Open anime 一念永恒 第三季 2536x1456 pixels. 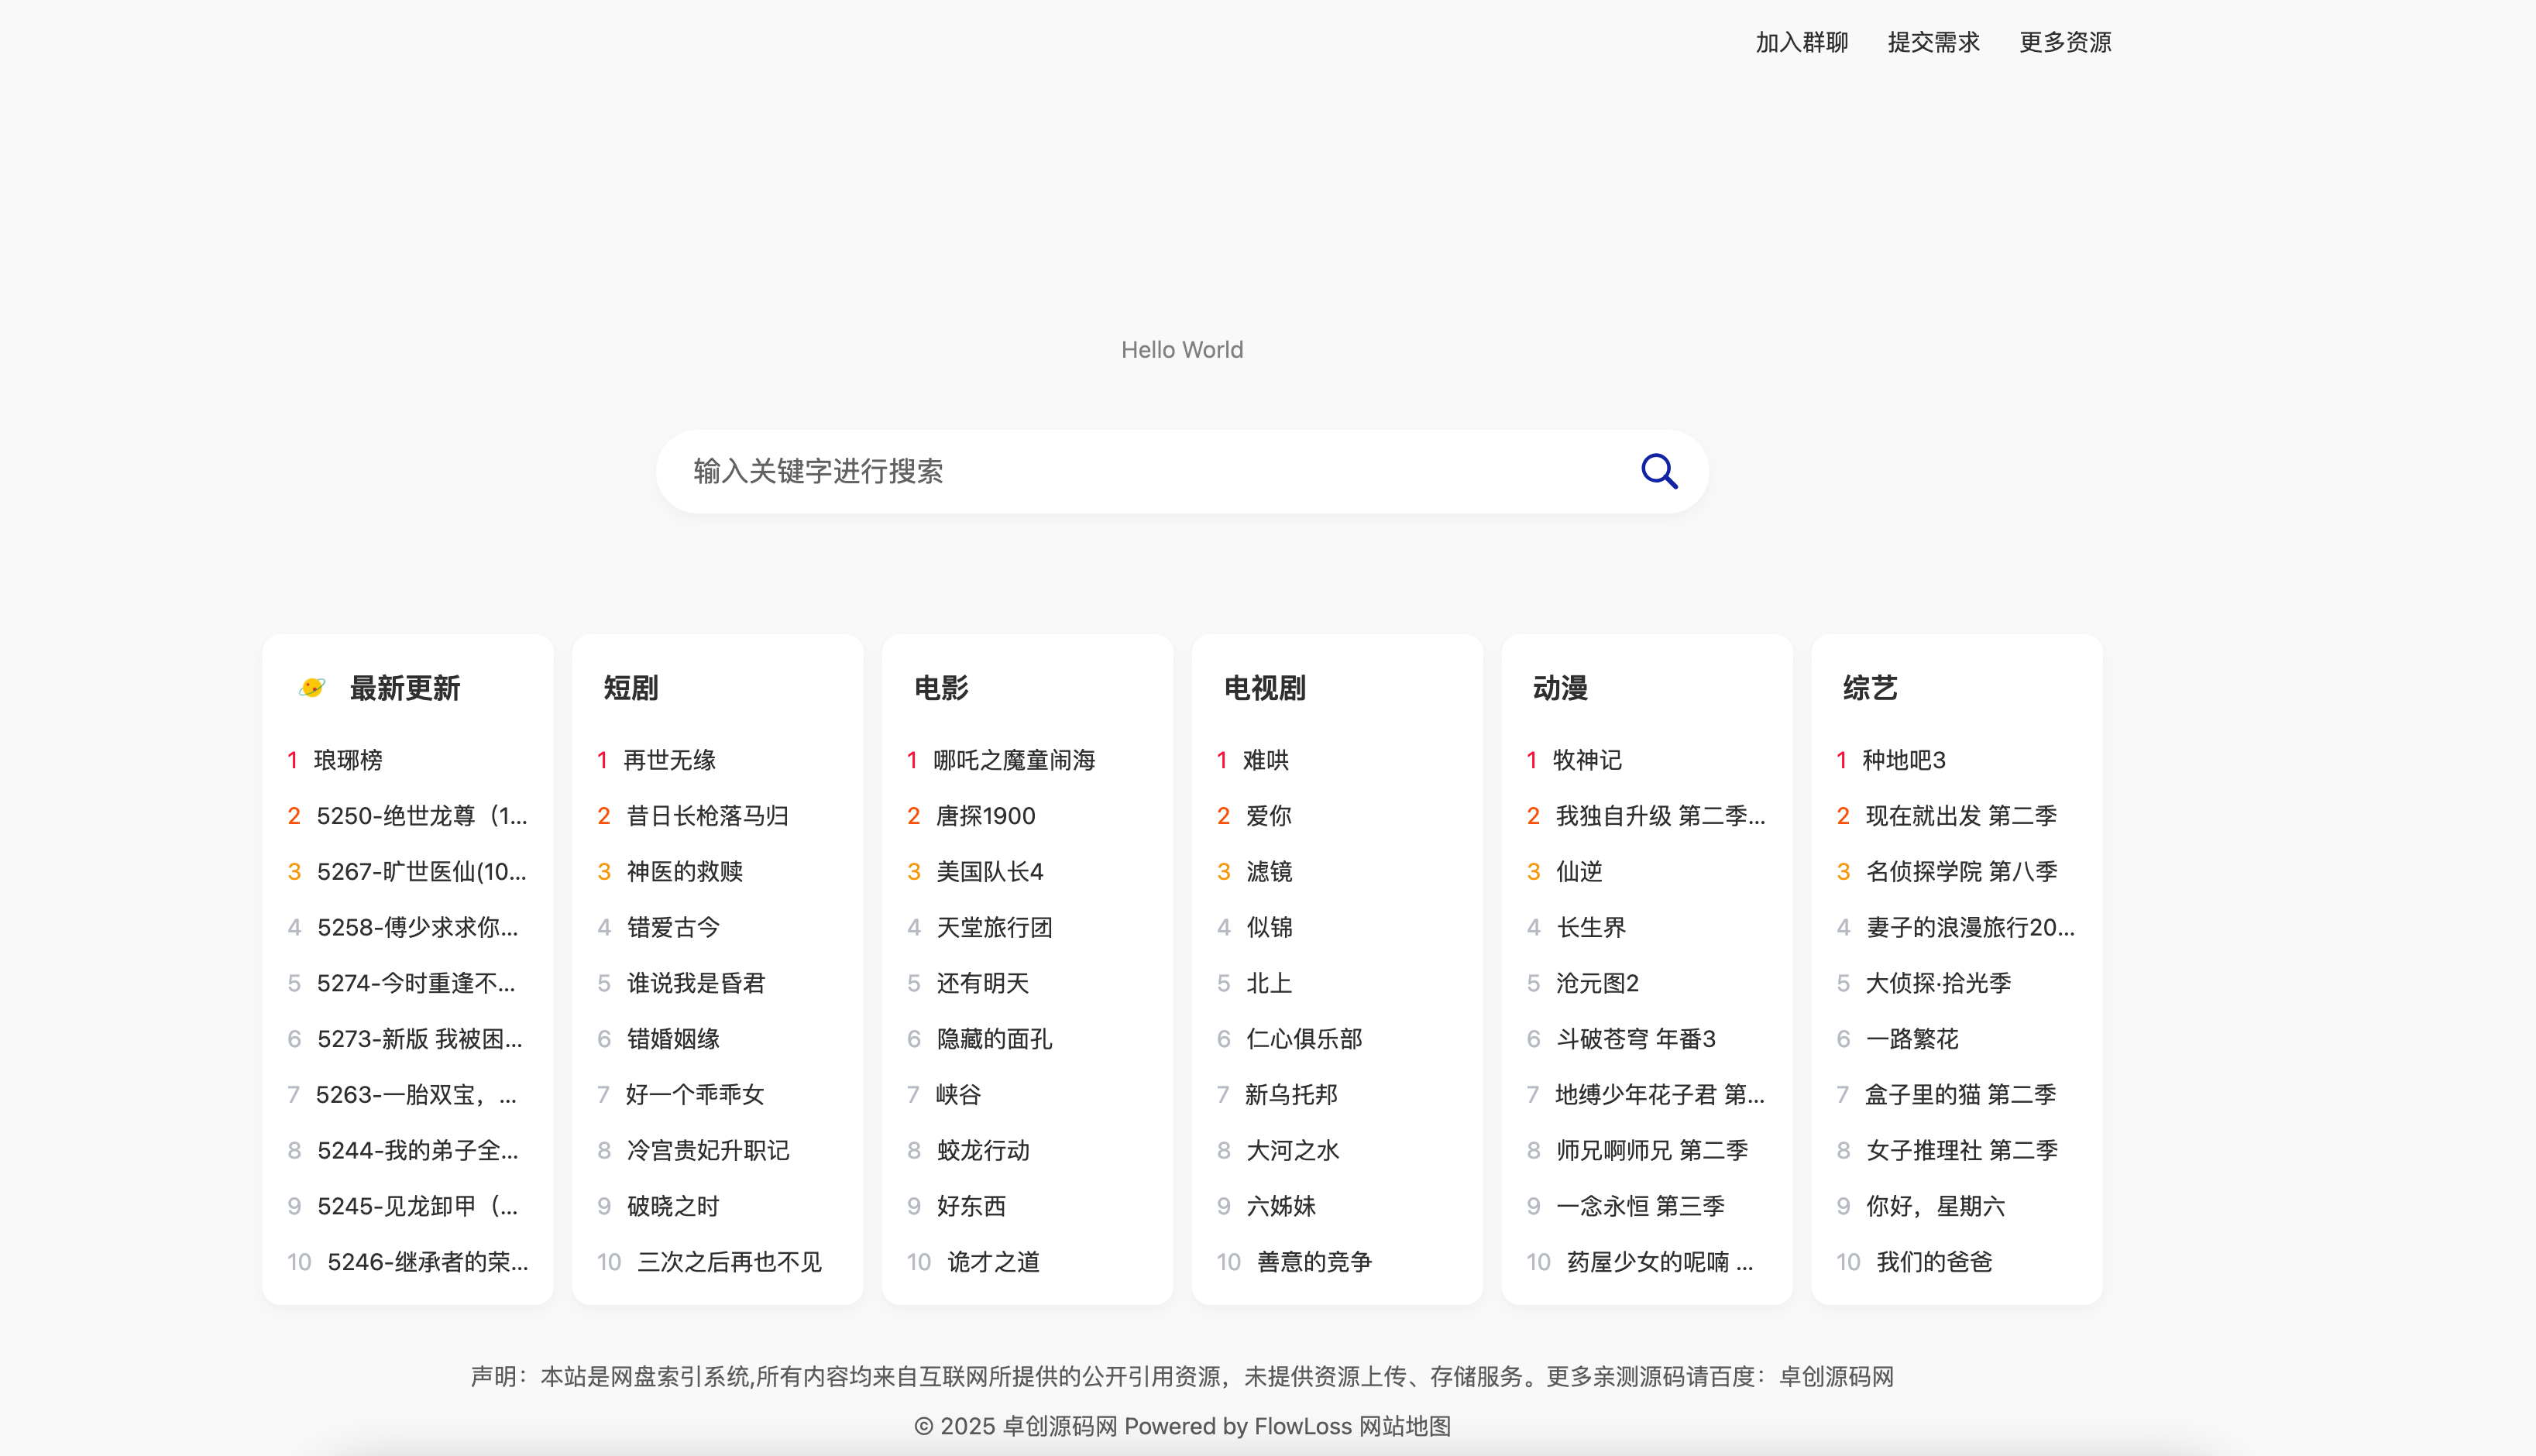[1641, 1206]
